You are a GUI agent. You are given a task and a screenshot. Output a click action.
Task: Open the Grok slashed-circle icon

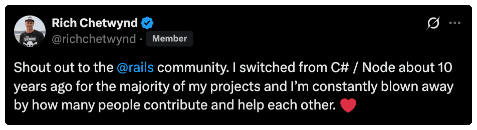(x=433, y=23)
